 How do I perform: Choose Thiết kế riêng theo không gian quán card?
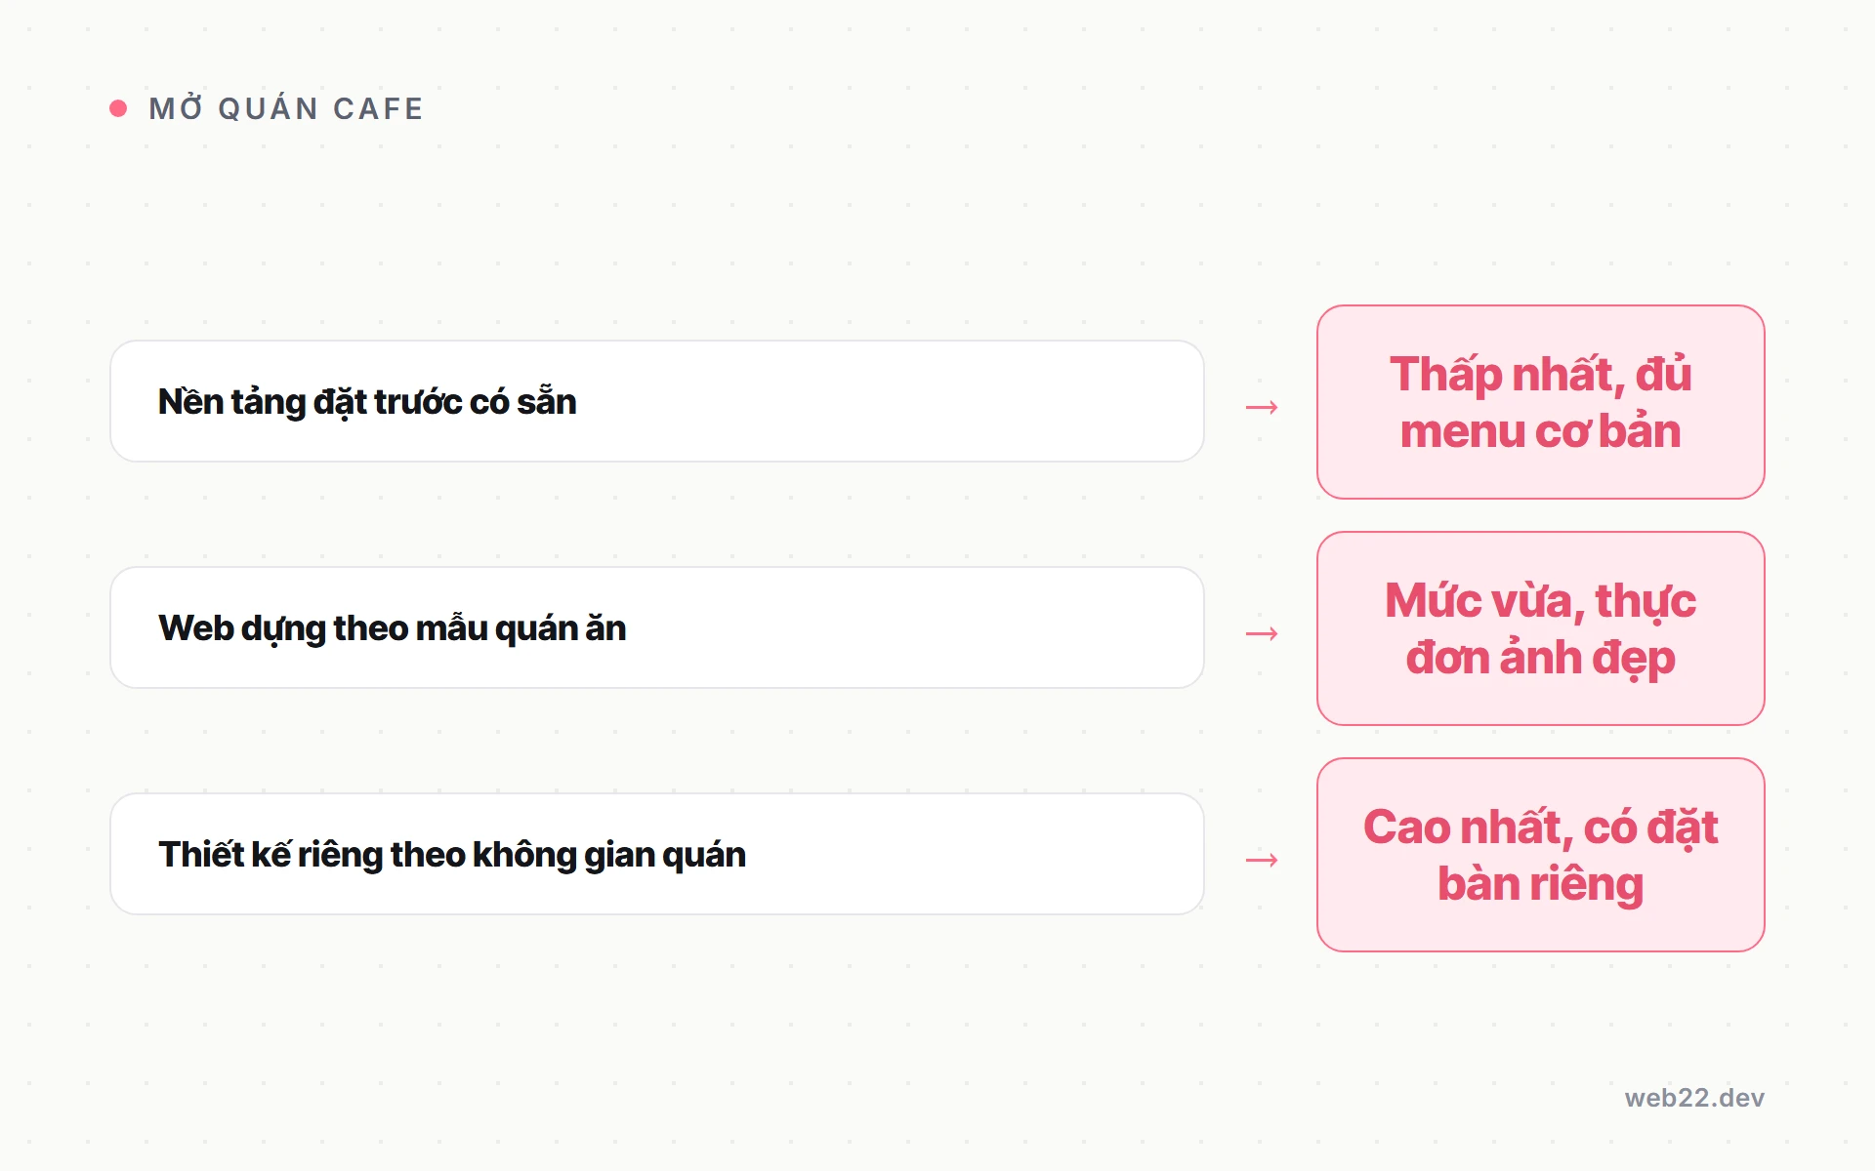657,854
